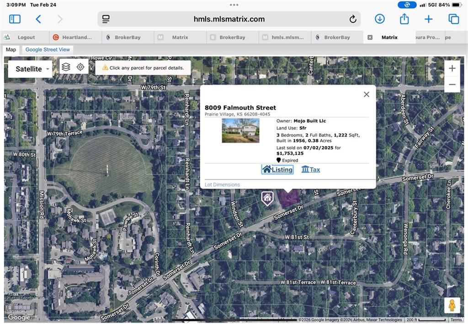This screenshot has width=468, height=324.
Task: Reload the page with the refresh icon
Action: (x=352, y=19)
